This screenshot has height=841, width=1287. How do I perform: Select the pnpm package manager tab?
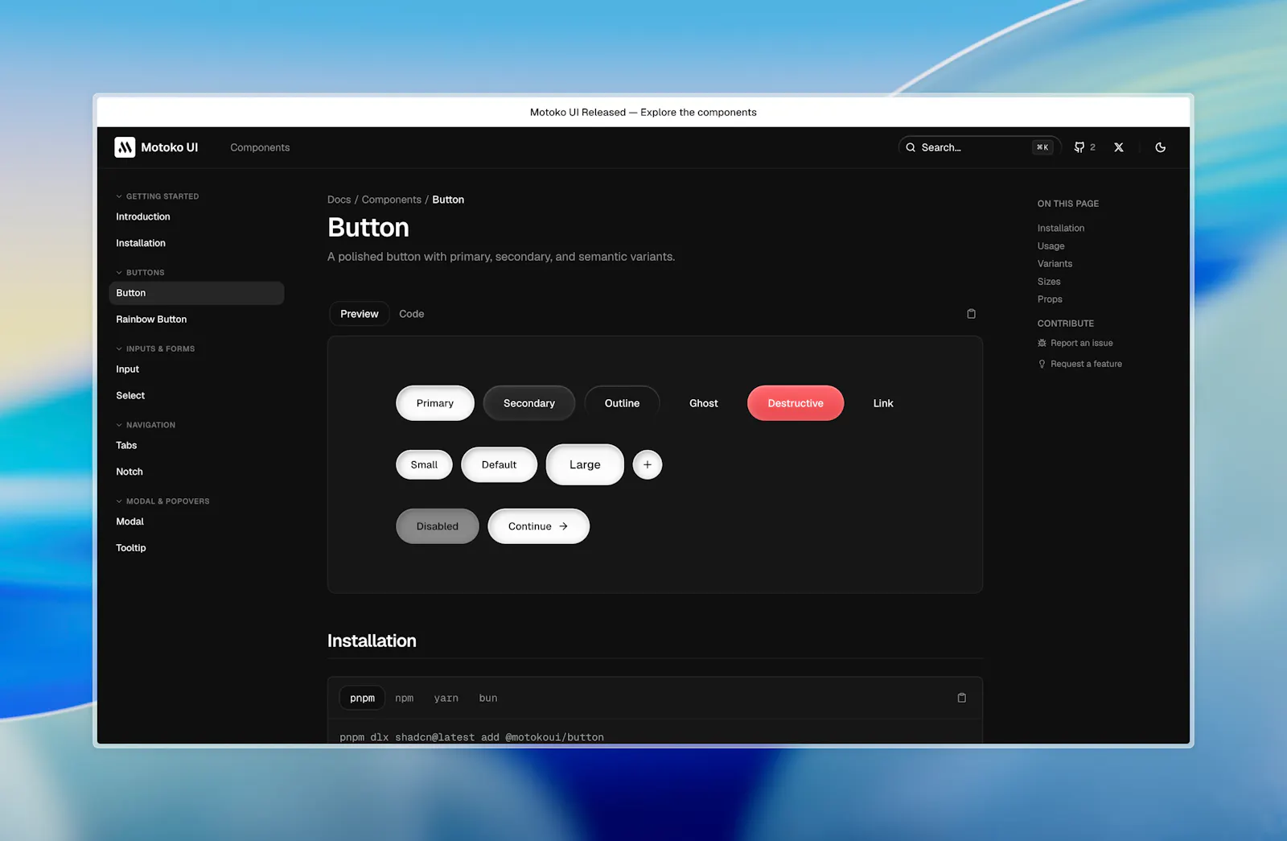362,698
